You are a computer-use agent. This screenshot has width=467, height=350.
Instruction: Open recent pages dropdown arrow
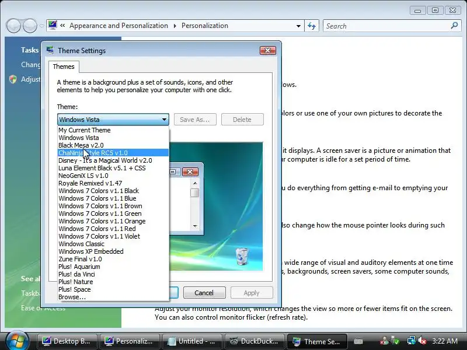pos(41,26)
